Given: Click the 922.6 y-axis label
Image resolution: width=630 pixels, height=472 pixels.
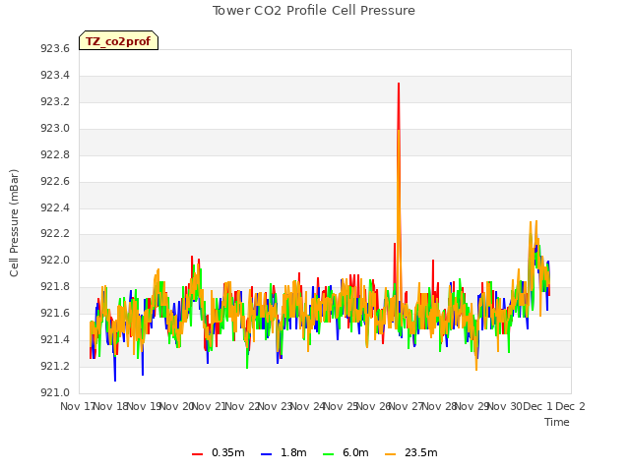Looking at the screenshot, I should (55, 181).
